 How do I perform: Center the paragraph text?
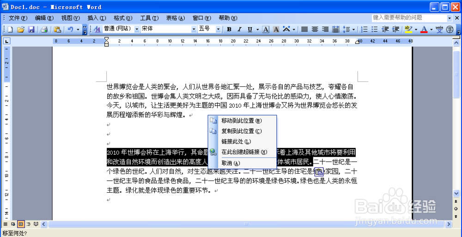[315, 30]
